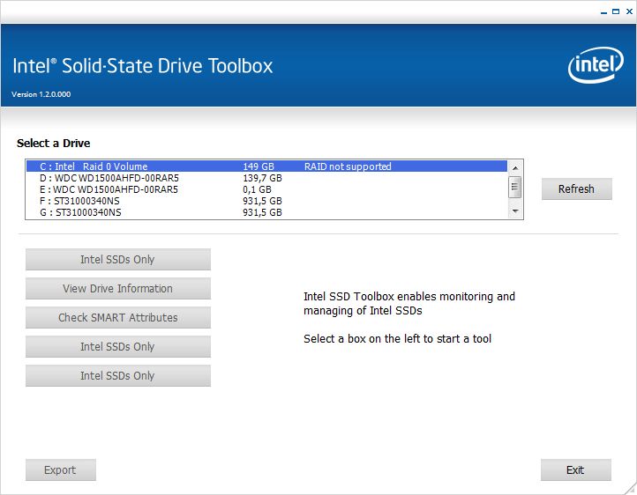Open View Drive Information tool
637x495 pixels.
click(118, 288)
